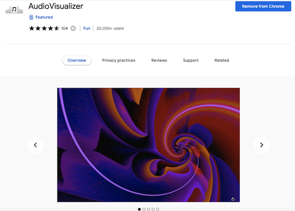Image resolution: width=295 pixels, height=211 pixels.
Task: Show the previous screenshot with left arrow
Action: tap(35, 145)
